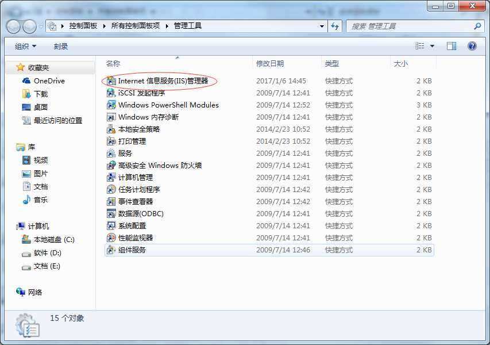Select the 本地安全策略 icon
The width and height of the screenshot is (490, 345).
[x=111, y=129]
